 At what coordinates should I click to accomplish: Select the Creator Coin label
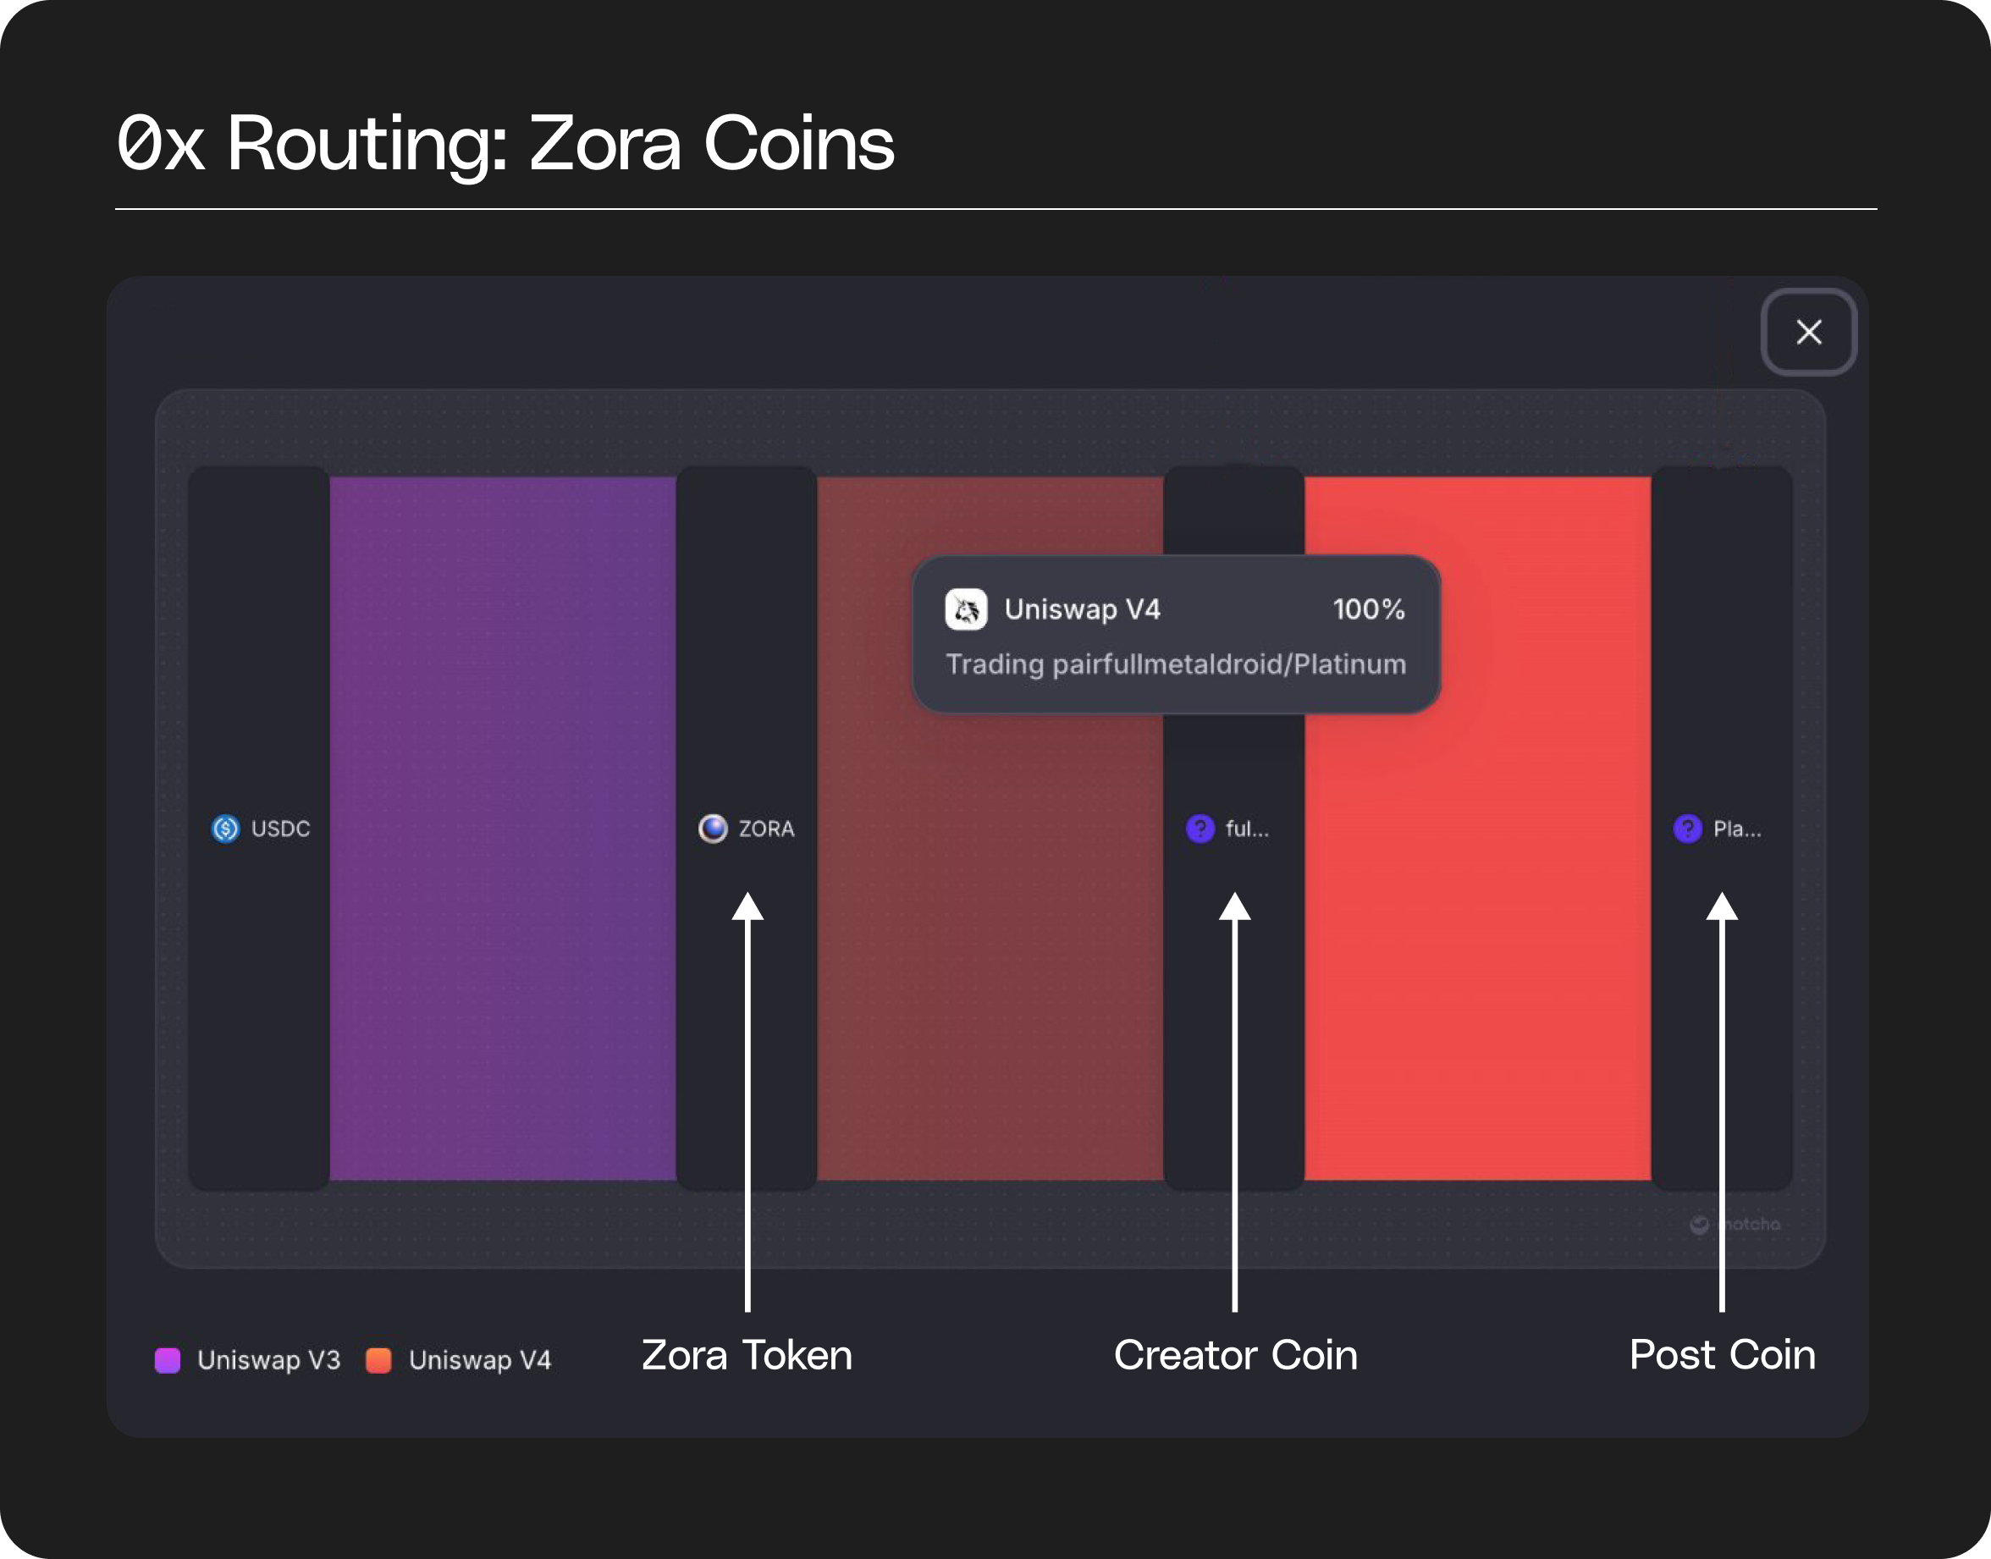click(1237, 1356)
